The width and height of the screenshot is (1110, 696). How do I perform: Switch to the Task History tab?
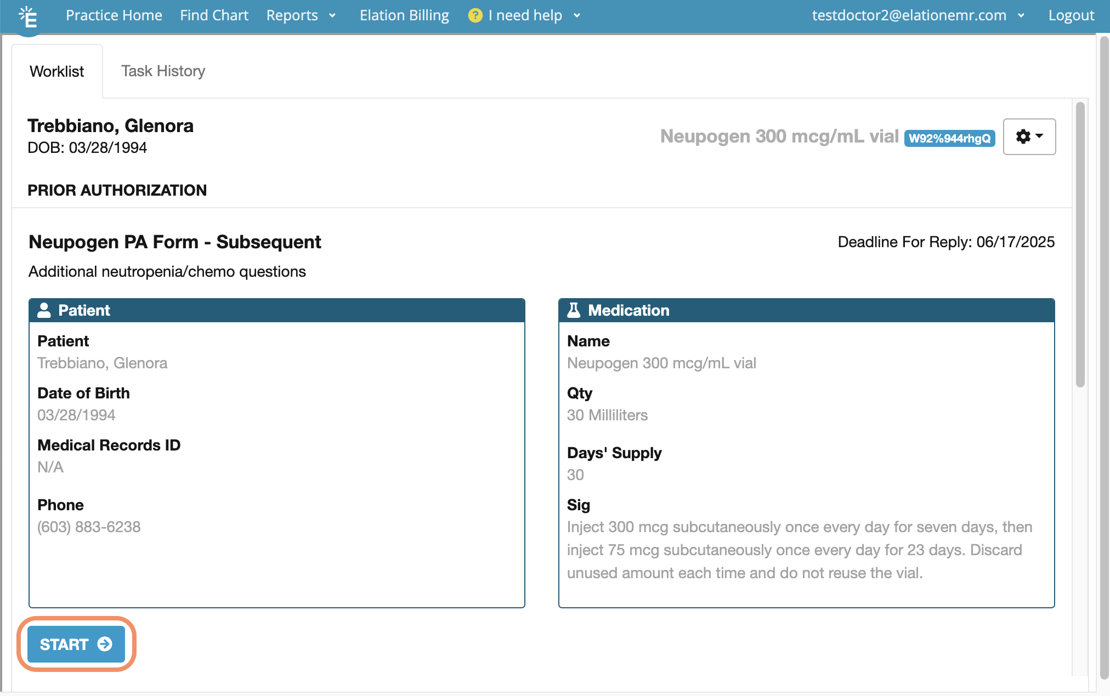tap(162, 71)
